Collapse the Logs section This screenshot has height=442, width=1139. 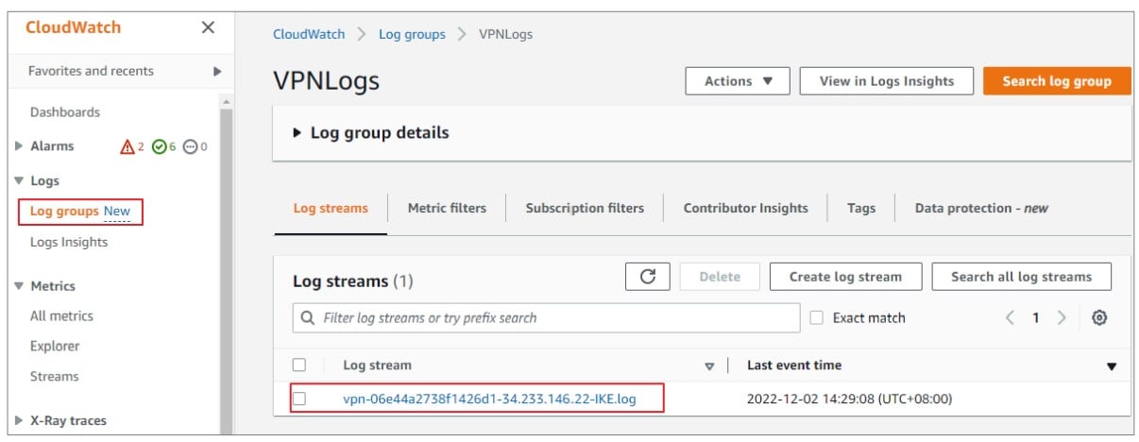pos(19,180)
